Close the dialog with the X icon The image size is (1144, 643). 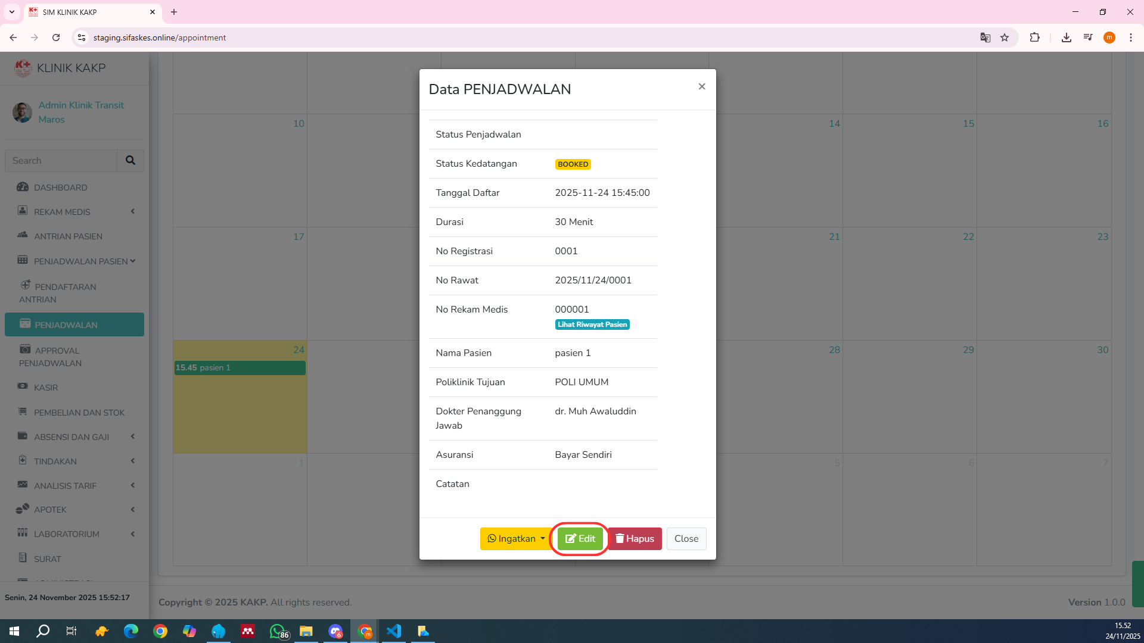(702, 87)
